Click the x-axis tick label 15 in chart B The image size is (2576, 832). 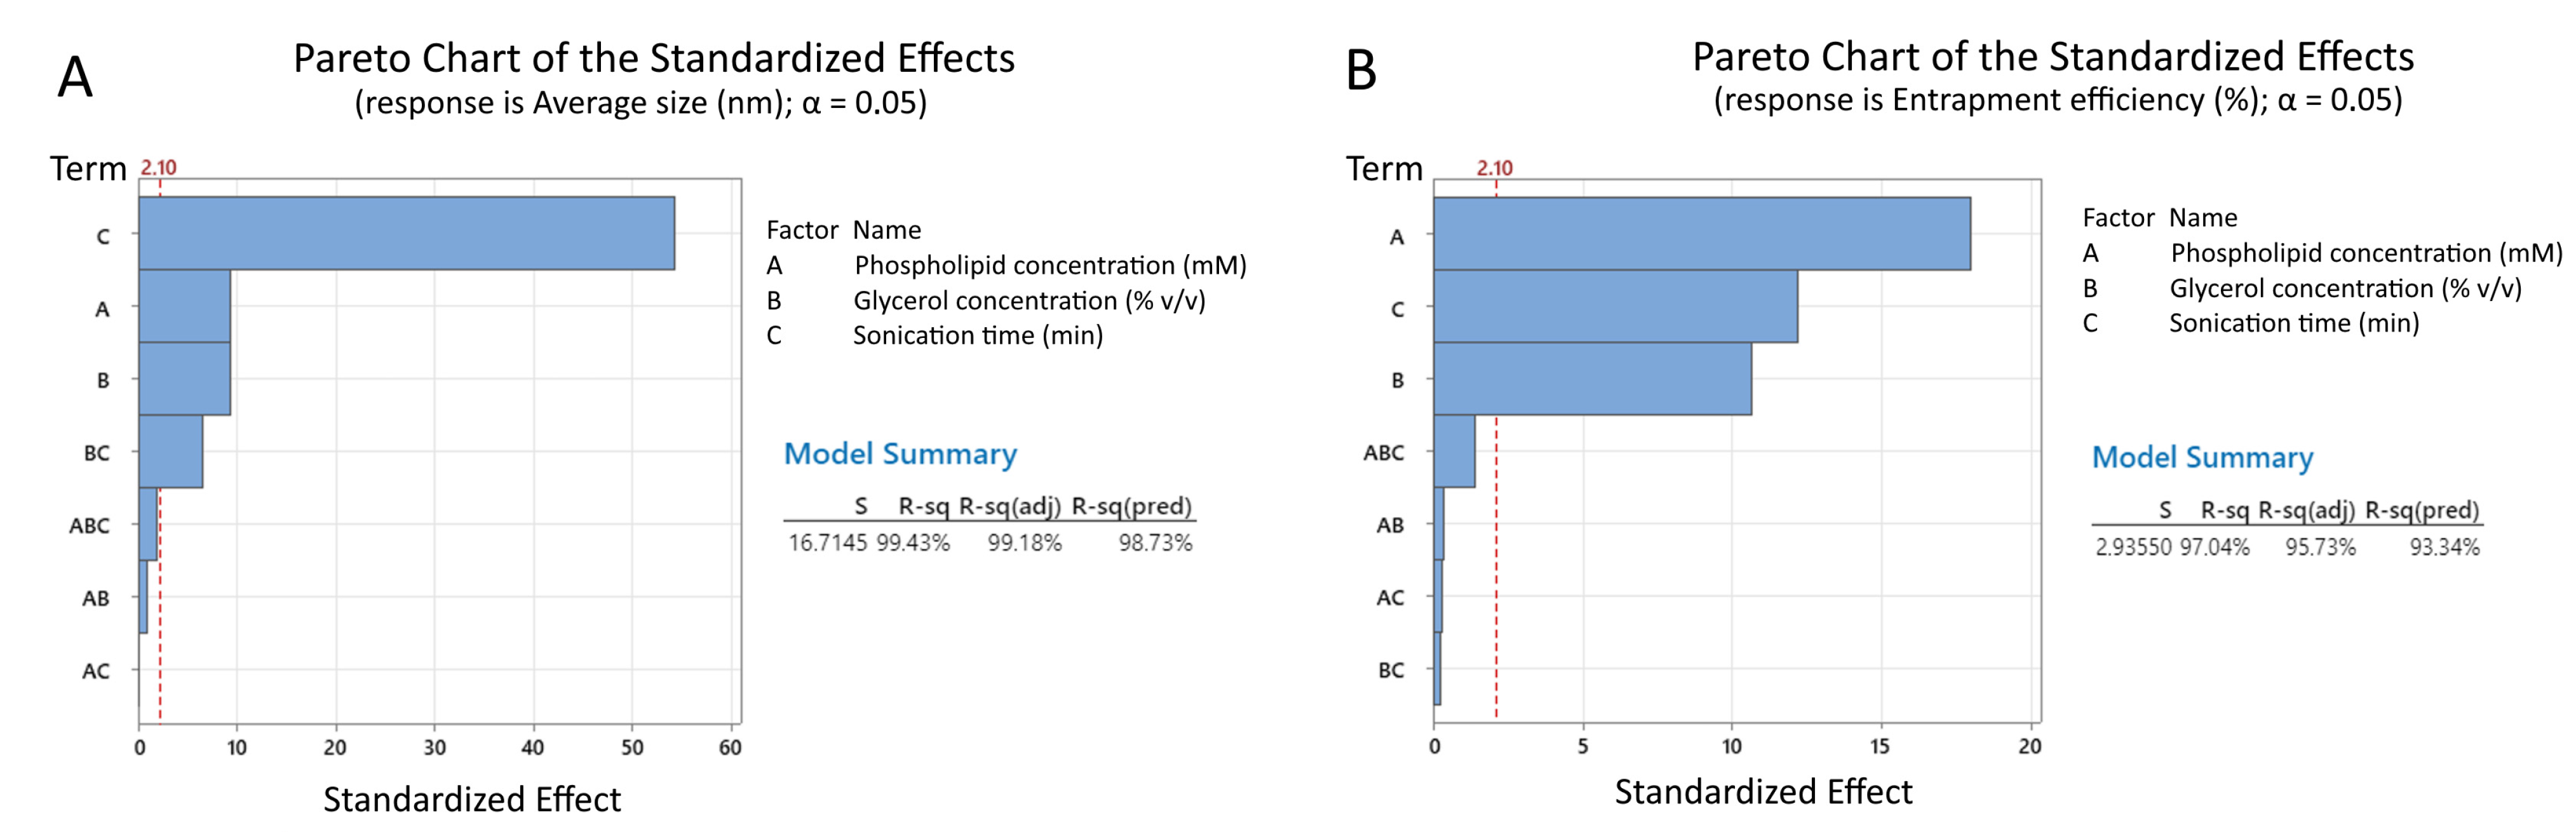tap(1879, 746)
